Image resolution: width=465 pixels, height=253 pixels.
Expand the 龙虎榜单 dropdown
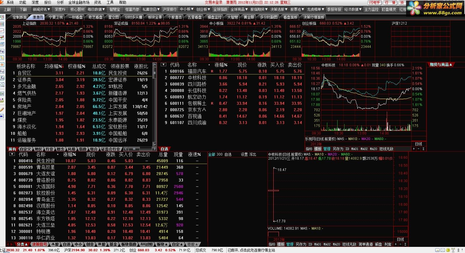[x=315, y=9]
